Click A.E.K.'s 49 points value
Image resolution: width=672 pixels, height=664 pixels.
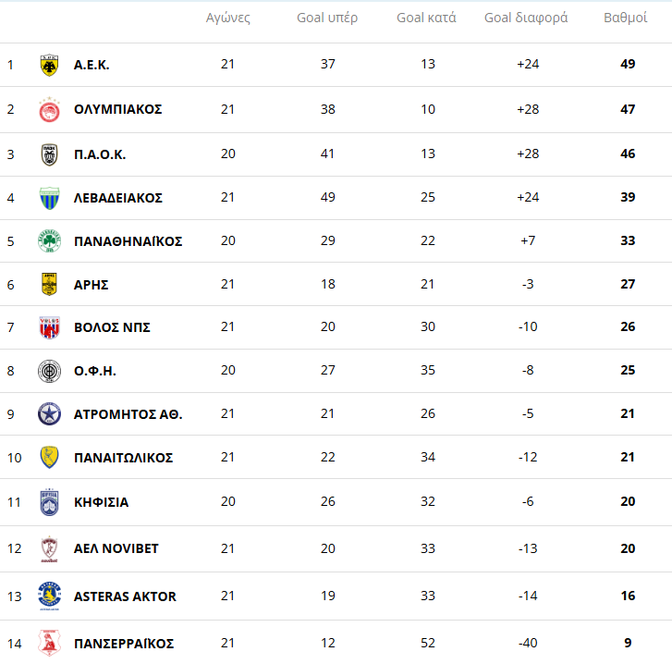[x=628, y=65]
